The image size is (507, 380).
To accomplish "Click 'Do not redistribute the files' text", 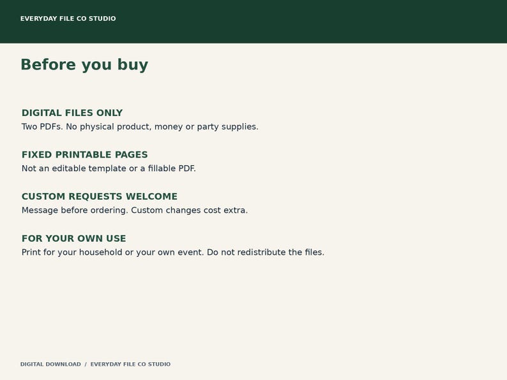I will coord(266,252).
